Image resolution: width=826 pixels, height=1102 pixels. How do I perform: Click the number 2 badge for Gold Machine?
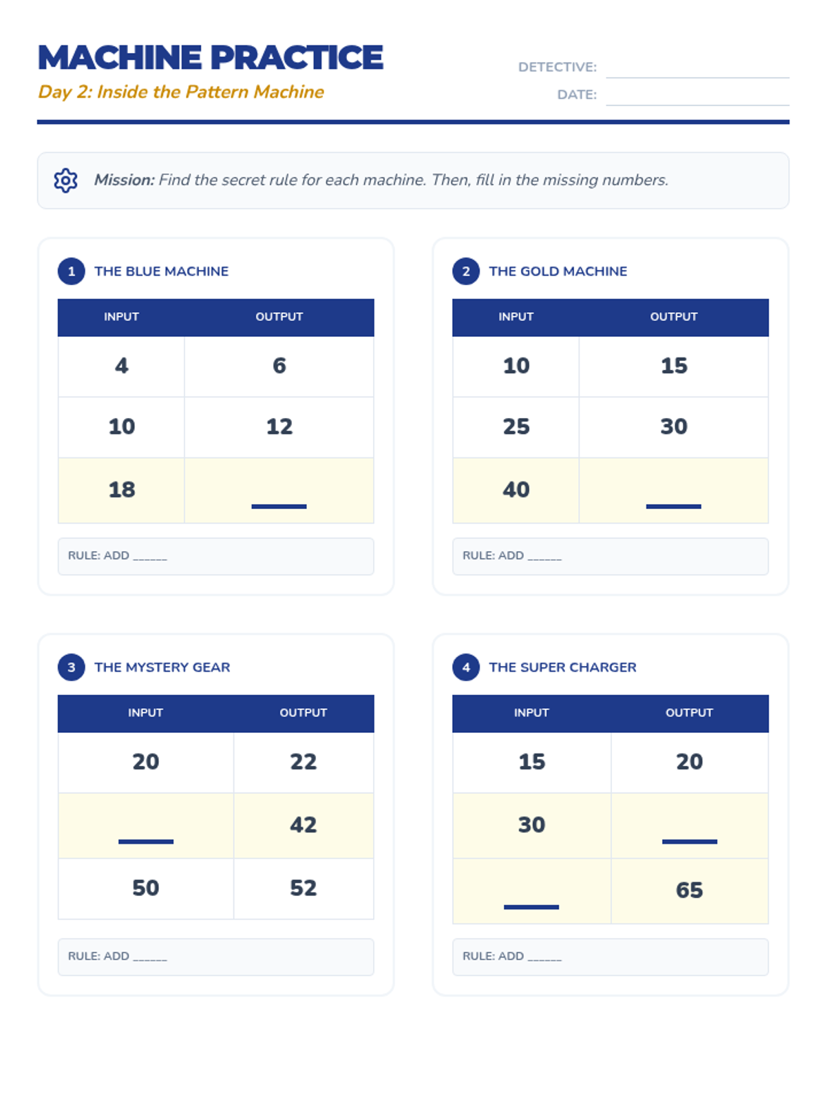[x=466, y=271]
